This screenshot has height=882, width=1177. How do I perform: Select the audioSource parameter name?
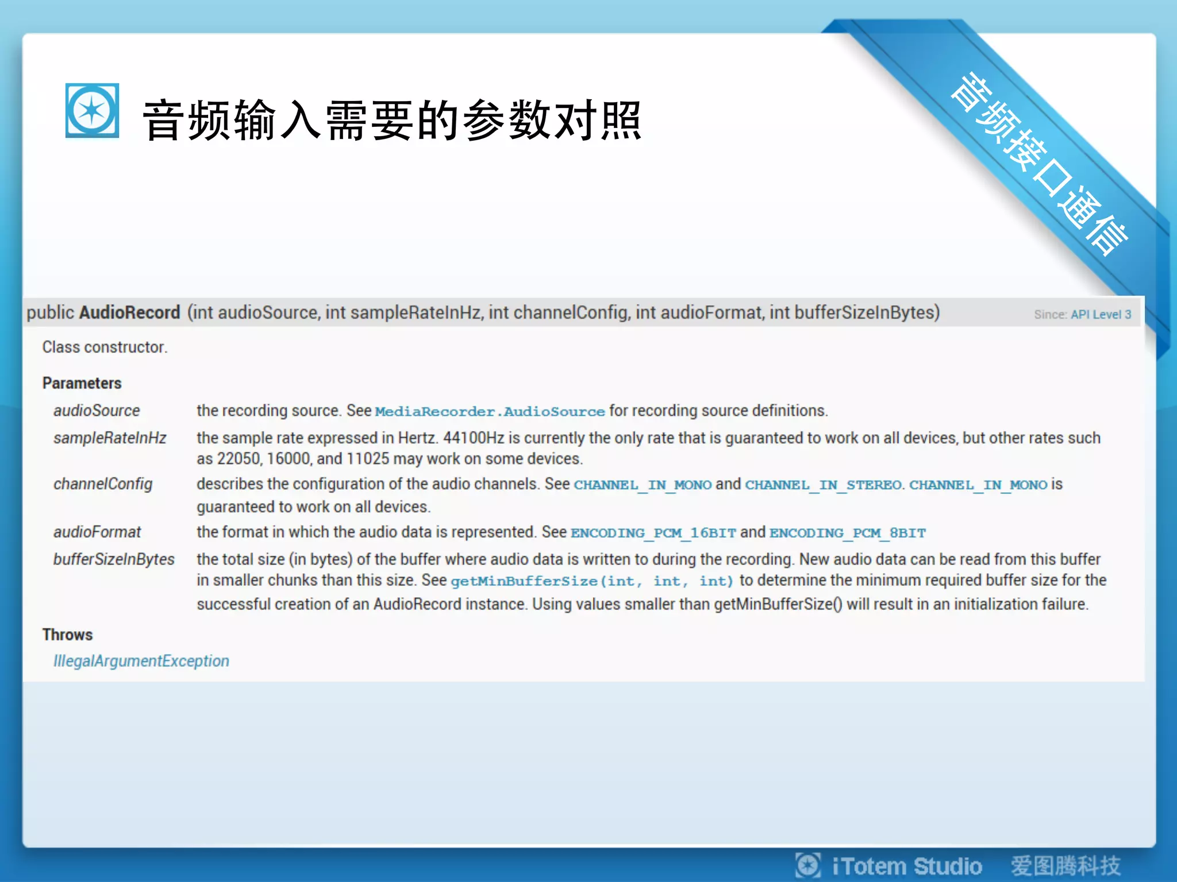97,411
